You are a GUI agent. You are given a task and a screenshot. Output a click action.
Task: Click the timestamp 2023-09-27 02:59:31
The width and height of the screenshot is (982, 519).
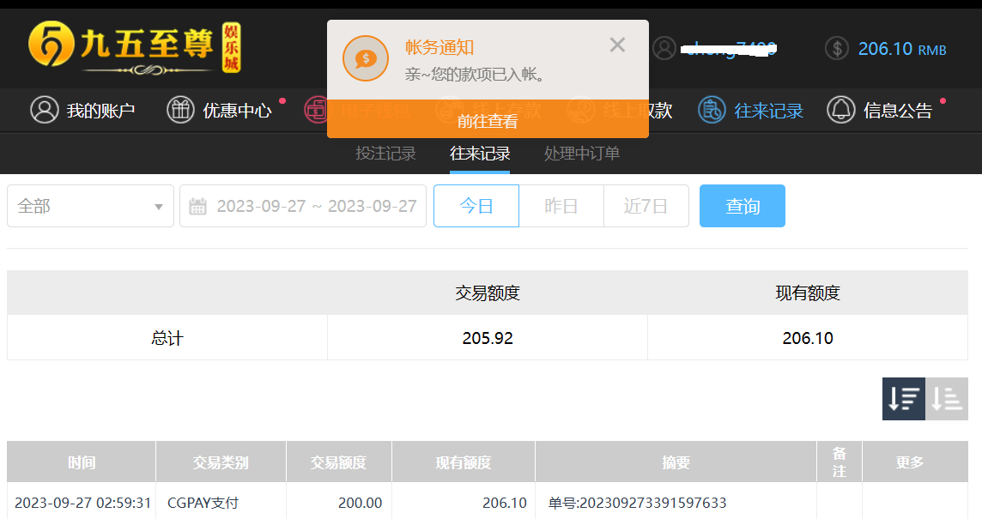click(82, 503)
